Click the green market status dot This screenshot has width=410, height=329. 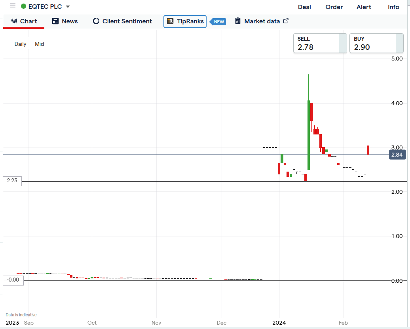point(23,6)
